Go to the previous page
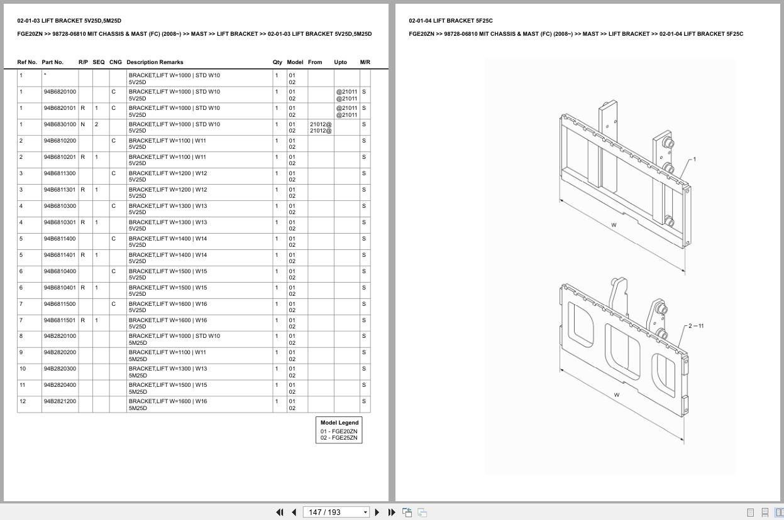Viewport: 784px width, 520px height. tap(294, 512)
